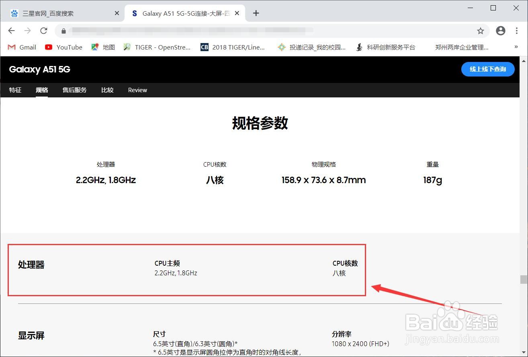Open TIGER - OpenStre... bookmark
The height and width of the screenshot is (357, 528).
(x=157, y=47)
